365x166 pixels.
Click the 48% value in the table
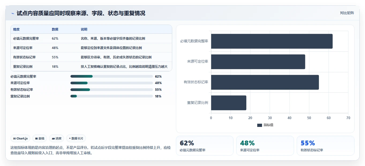pos(55,48)
